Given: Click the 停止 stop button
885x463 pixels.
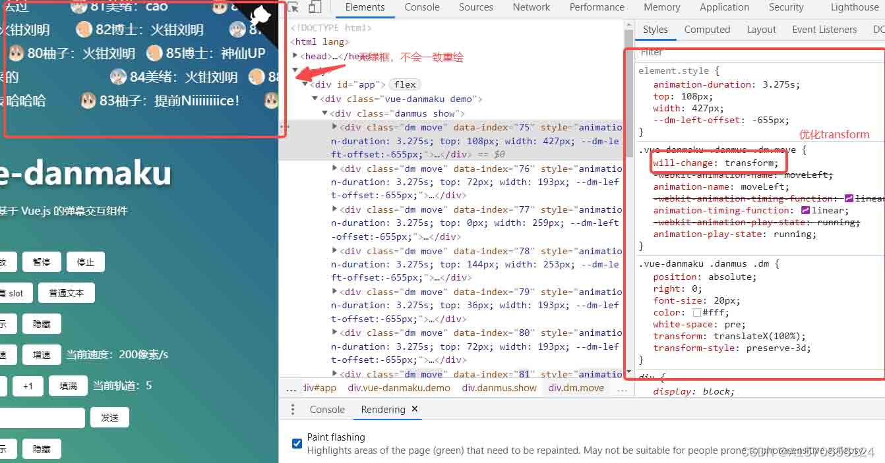Looking at the screenshot, I should click(x=86, y=261).
